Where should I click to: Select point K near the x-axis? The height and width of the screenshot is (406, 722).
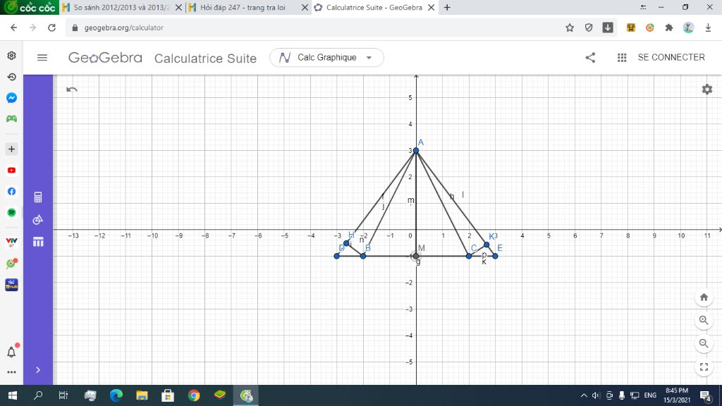487,245
